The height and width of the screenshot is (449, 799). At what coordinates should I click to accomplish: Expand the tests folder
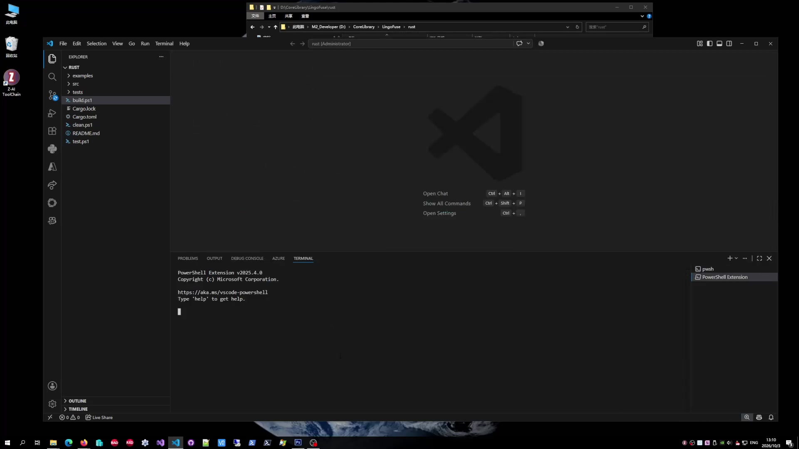[116, 92]
